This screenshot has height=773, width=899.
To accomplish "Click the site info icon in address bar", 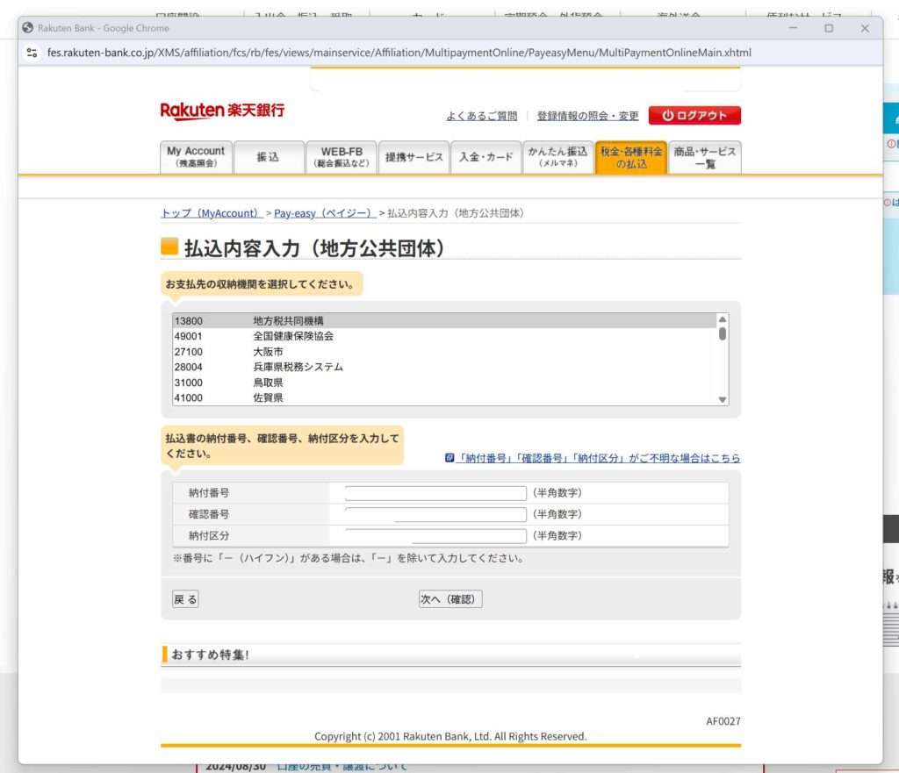I will [x=32, y=53].
